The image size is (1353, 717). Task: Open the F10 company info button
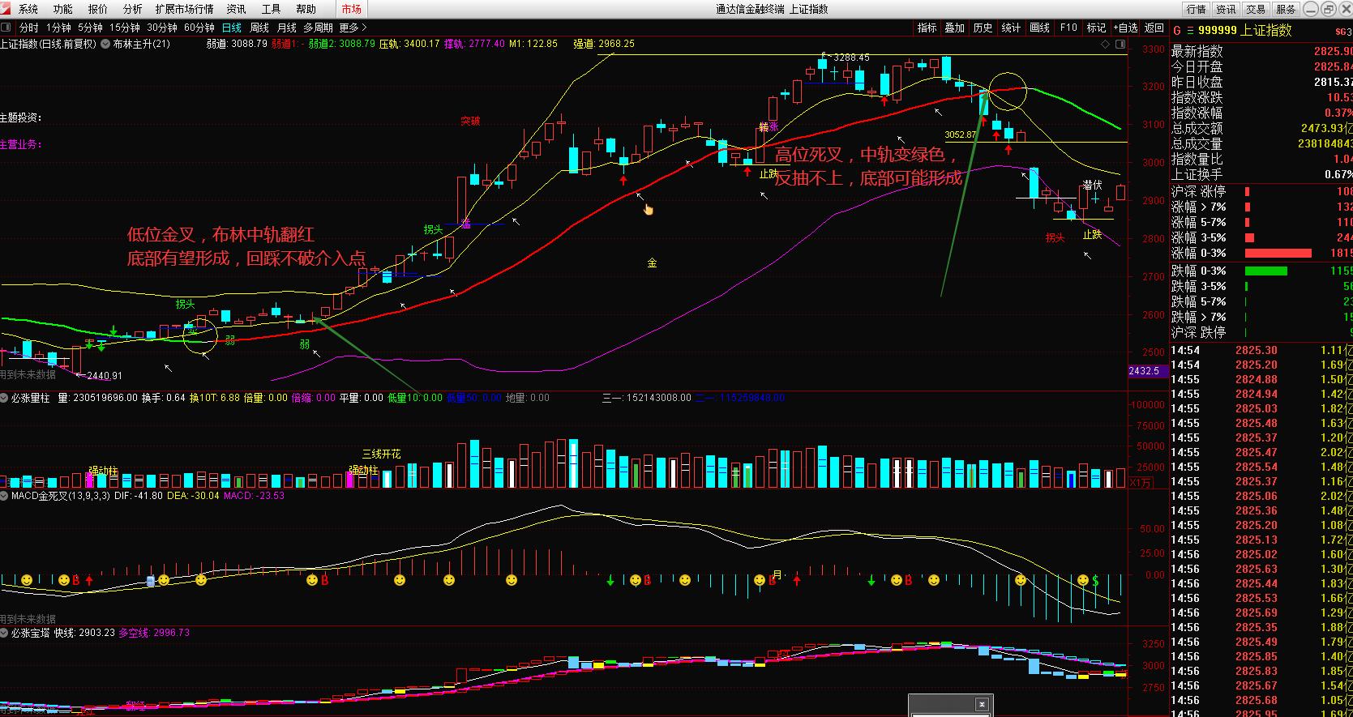click(x=1069, y=28)
